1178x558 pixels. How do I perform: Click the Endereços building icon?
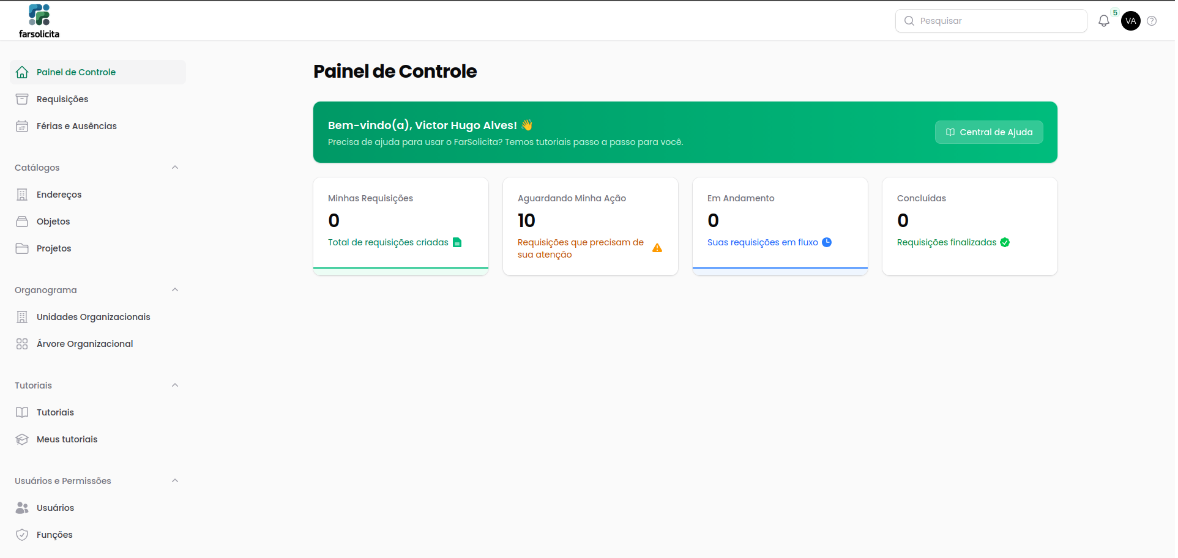tap(22, 195)
